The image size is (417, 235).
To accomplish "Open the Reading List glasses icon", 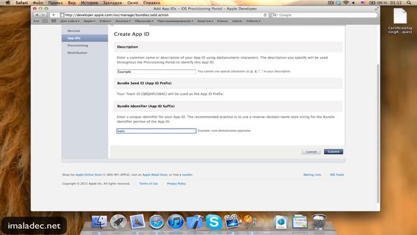I will (36, 21).
